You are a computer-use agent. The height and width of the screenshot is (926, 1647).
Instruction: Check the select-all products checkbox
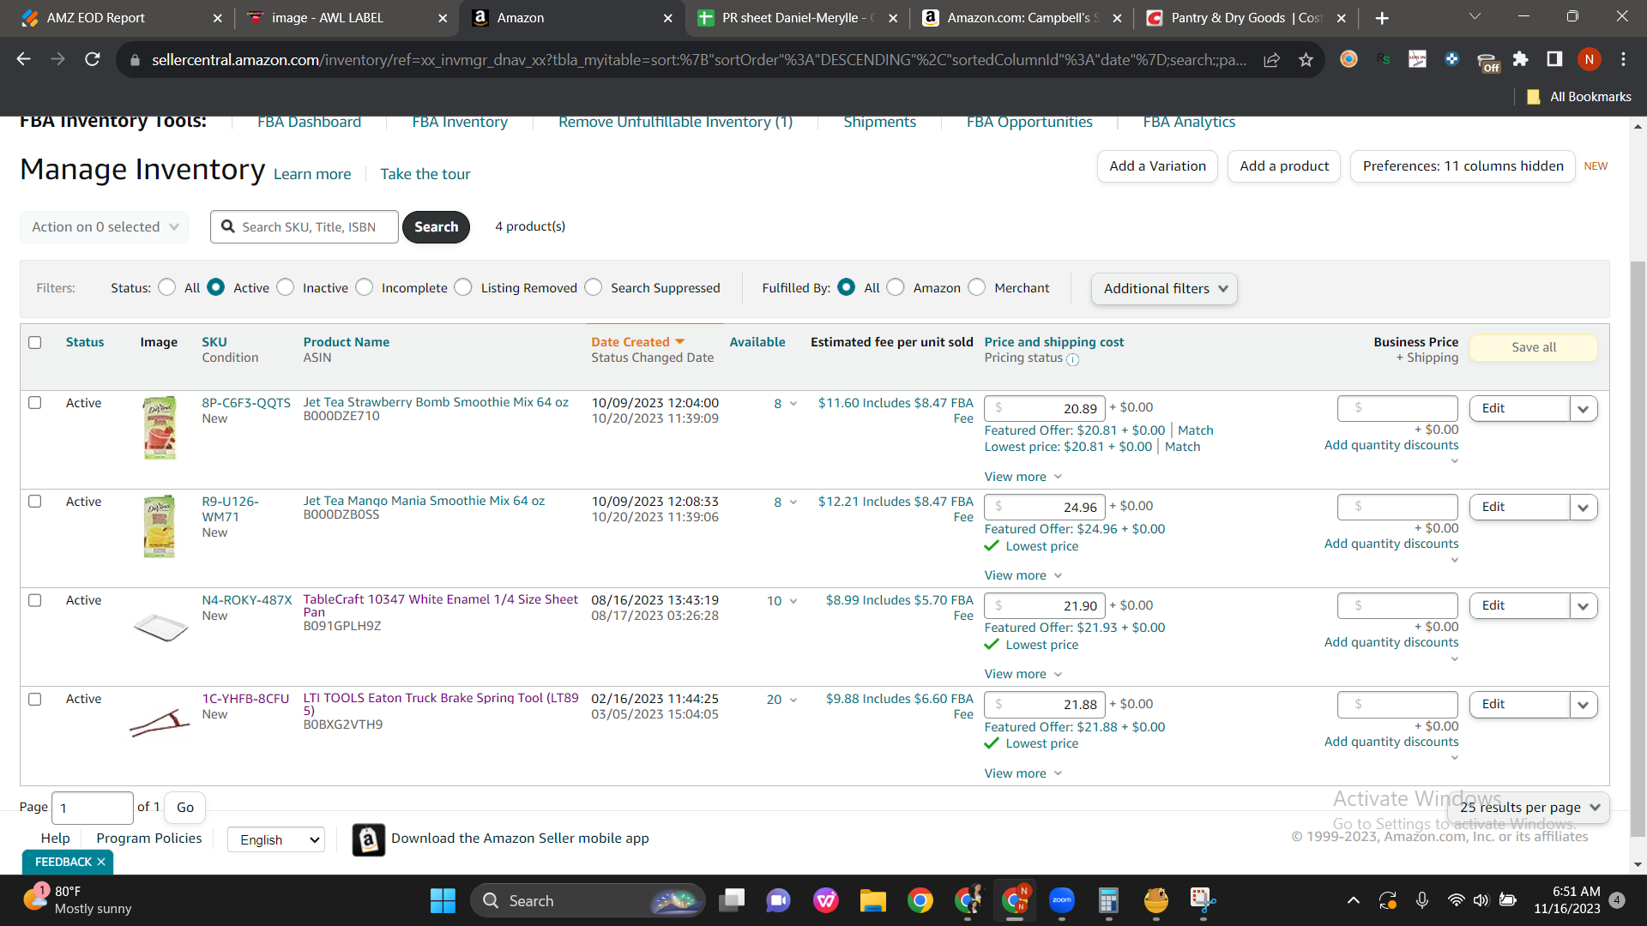pyautogui.click(x=35, y=342)
